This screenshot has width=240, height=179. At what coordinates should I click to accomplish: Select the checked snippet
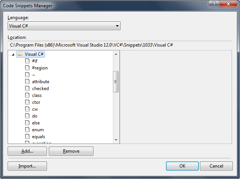[40, 89]
